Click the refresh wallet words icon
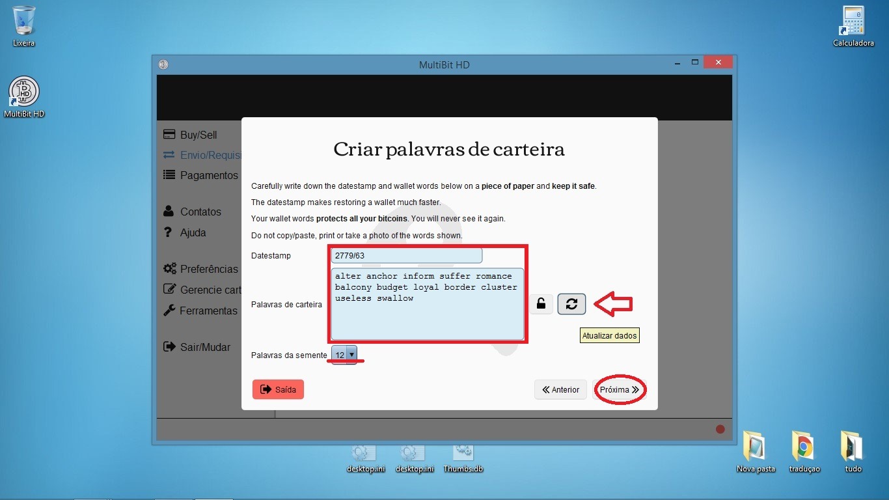 click(571, 304)
